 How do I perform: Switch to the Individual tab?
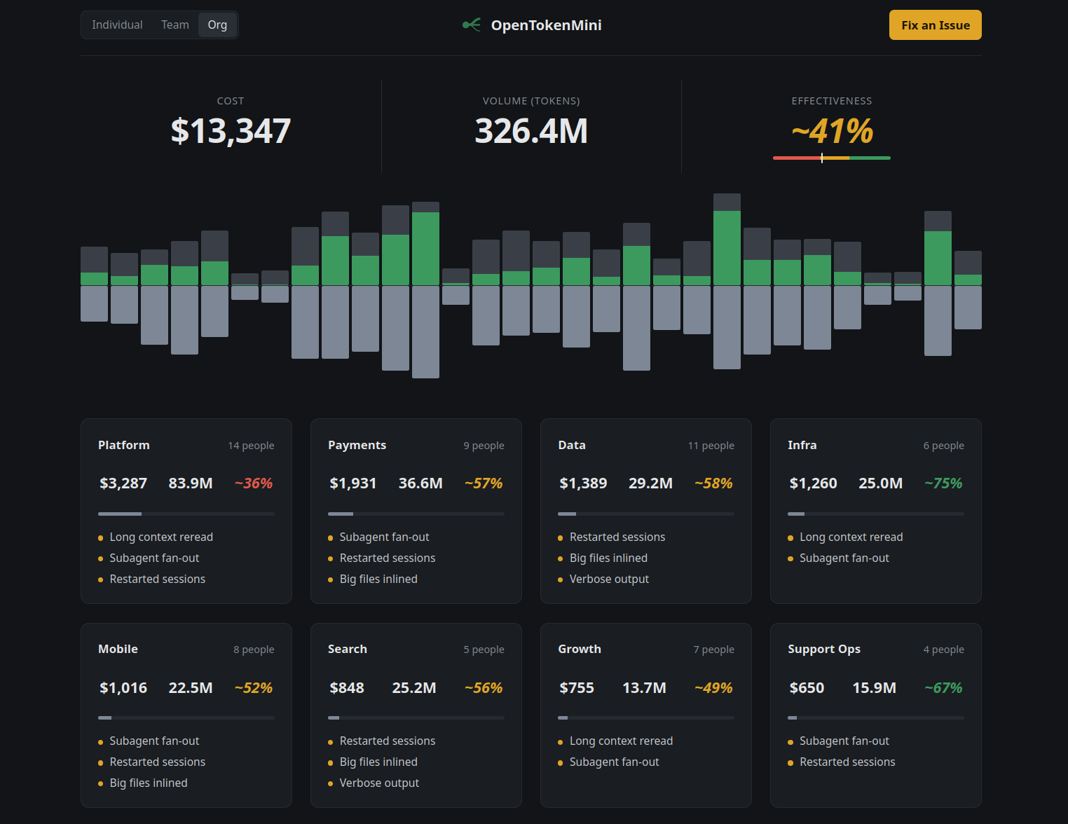(117, 25)
